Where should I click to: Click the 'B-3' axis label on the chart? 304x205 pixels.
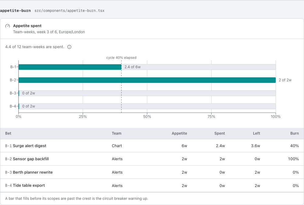coord(13,93)
